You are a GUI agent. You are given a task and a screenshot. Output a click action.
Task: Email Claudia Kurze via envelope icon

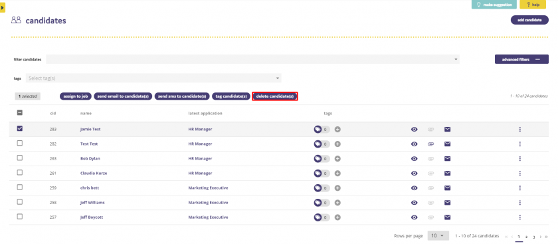(x=447, y=173)
